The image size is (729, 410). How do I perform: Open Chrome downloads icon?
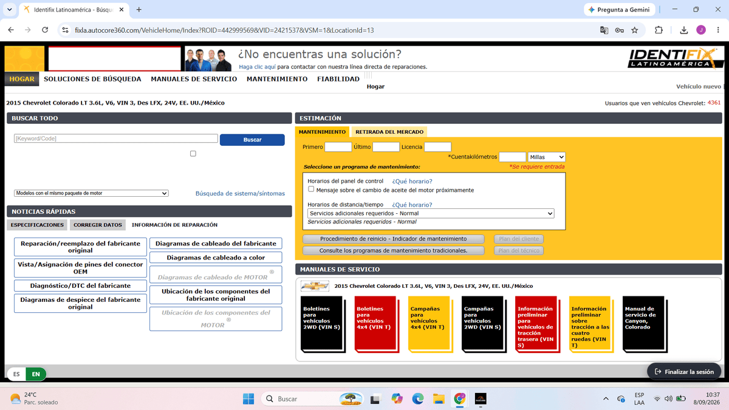click(x=684, y=30)
